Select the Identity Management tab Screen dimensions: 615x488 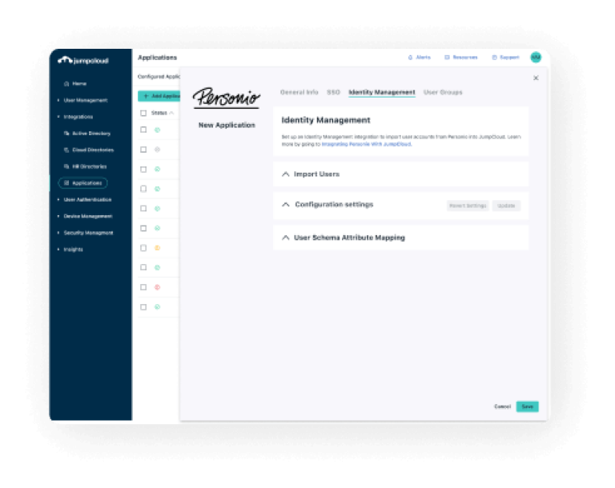pos(382,92)
